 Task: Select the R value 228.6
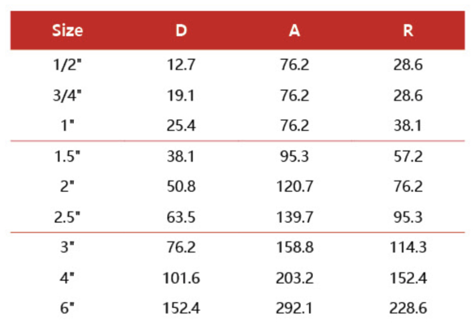click(408, 308)
